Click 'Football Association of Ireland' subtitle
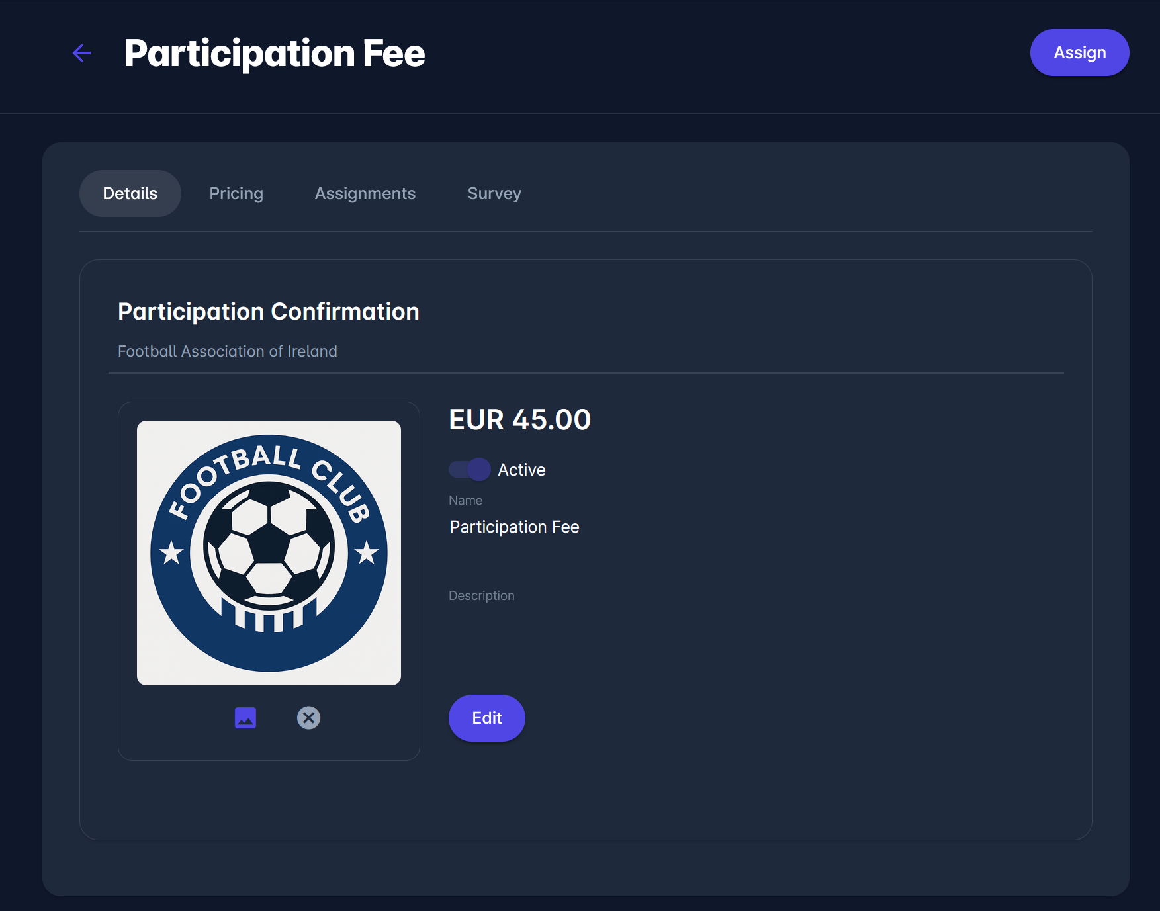 click(228, 351)
